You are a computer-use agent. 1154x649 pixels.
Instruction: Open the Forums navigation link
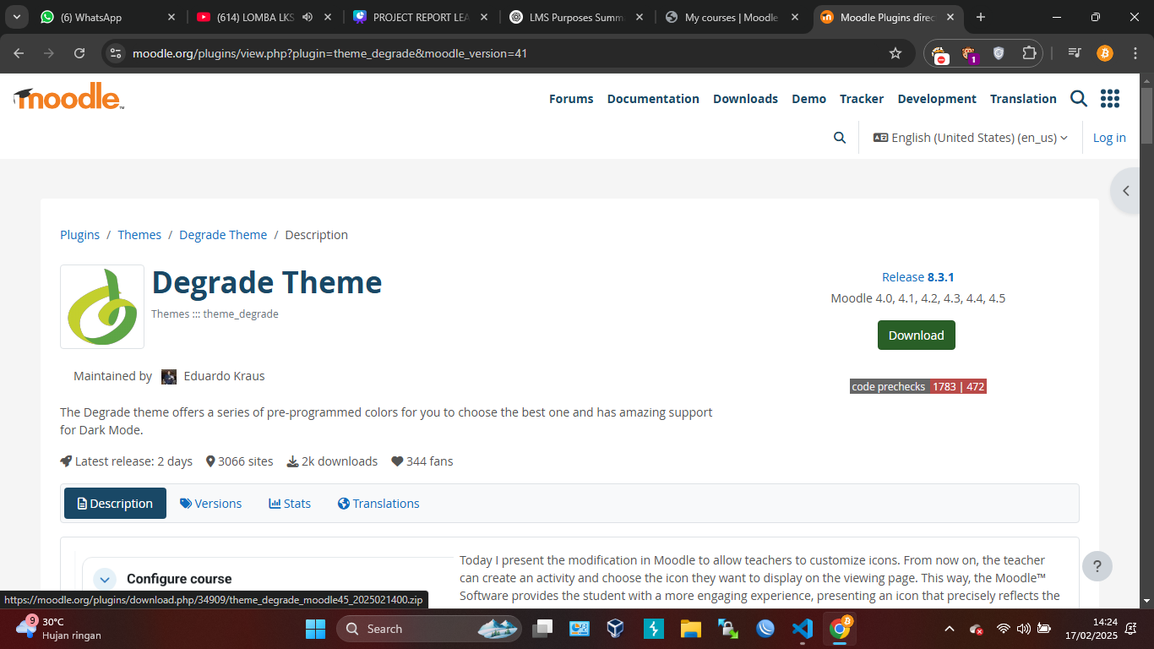(571, 99)
